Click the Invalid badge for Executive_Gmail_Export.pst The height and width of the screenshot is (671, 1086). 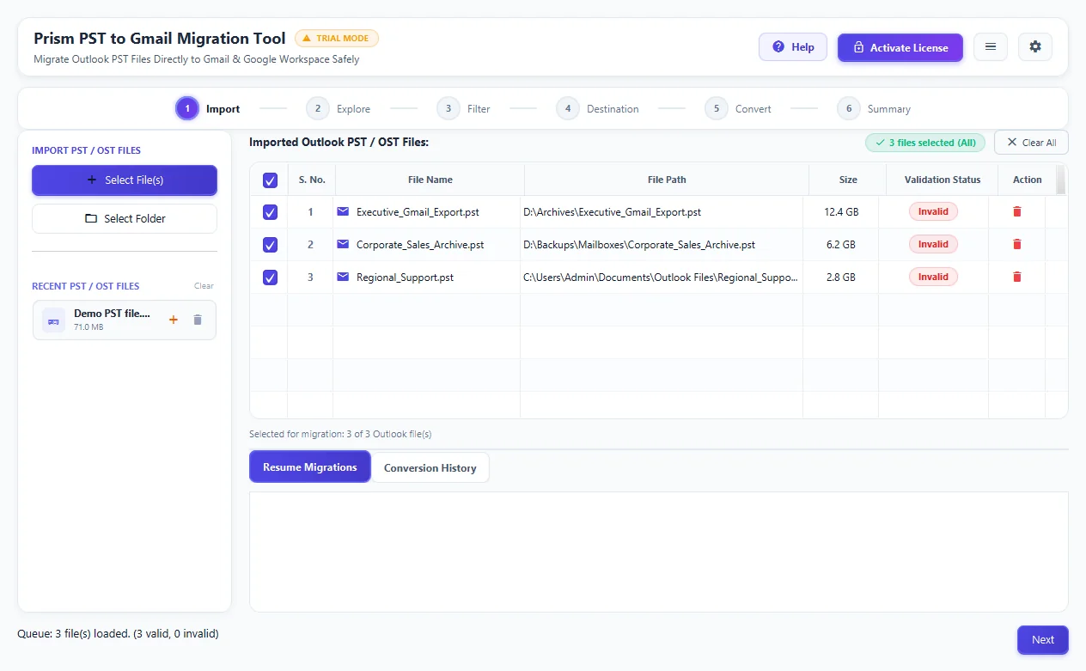coord(933,211)
